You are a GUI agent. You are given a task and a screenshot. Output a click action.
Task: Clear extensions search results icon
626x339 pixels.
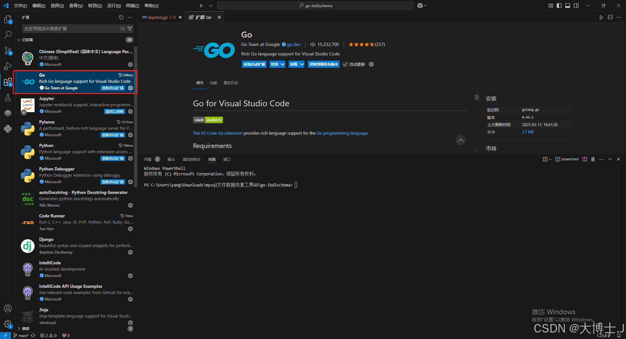coord(123,29)
